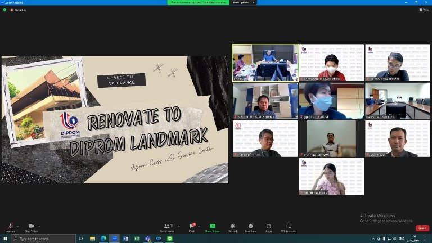Open File Explorer from taskbar
Screen dimensions: 432x243
pos(93,238)
